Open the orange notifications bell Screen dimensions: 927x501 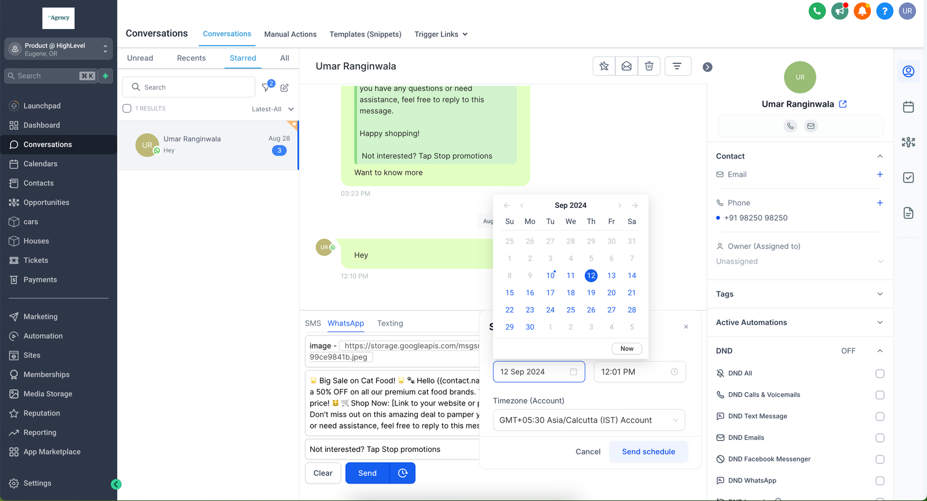tap(862, 11)
